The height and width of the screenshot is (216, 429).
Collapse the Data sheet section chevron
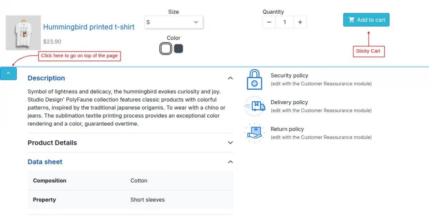pyautogui.click(x=230, y=162)
